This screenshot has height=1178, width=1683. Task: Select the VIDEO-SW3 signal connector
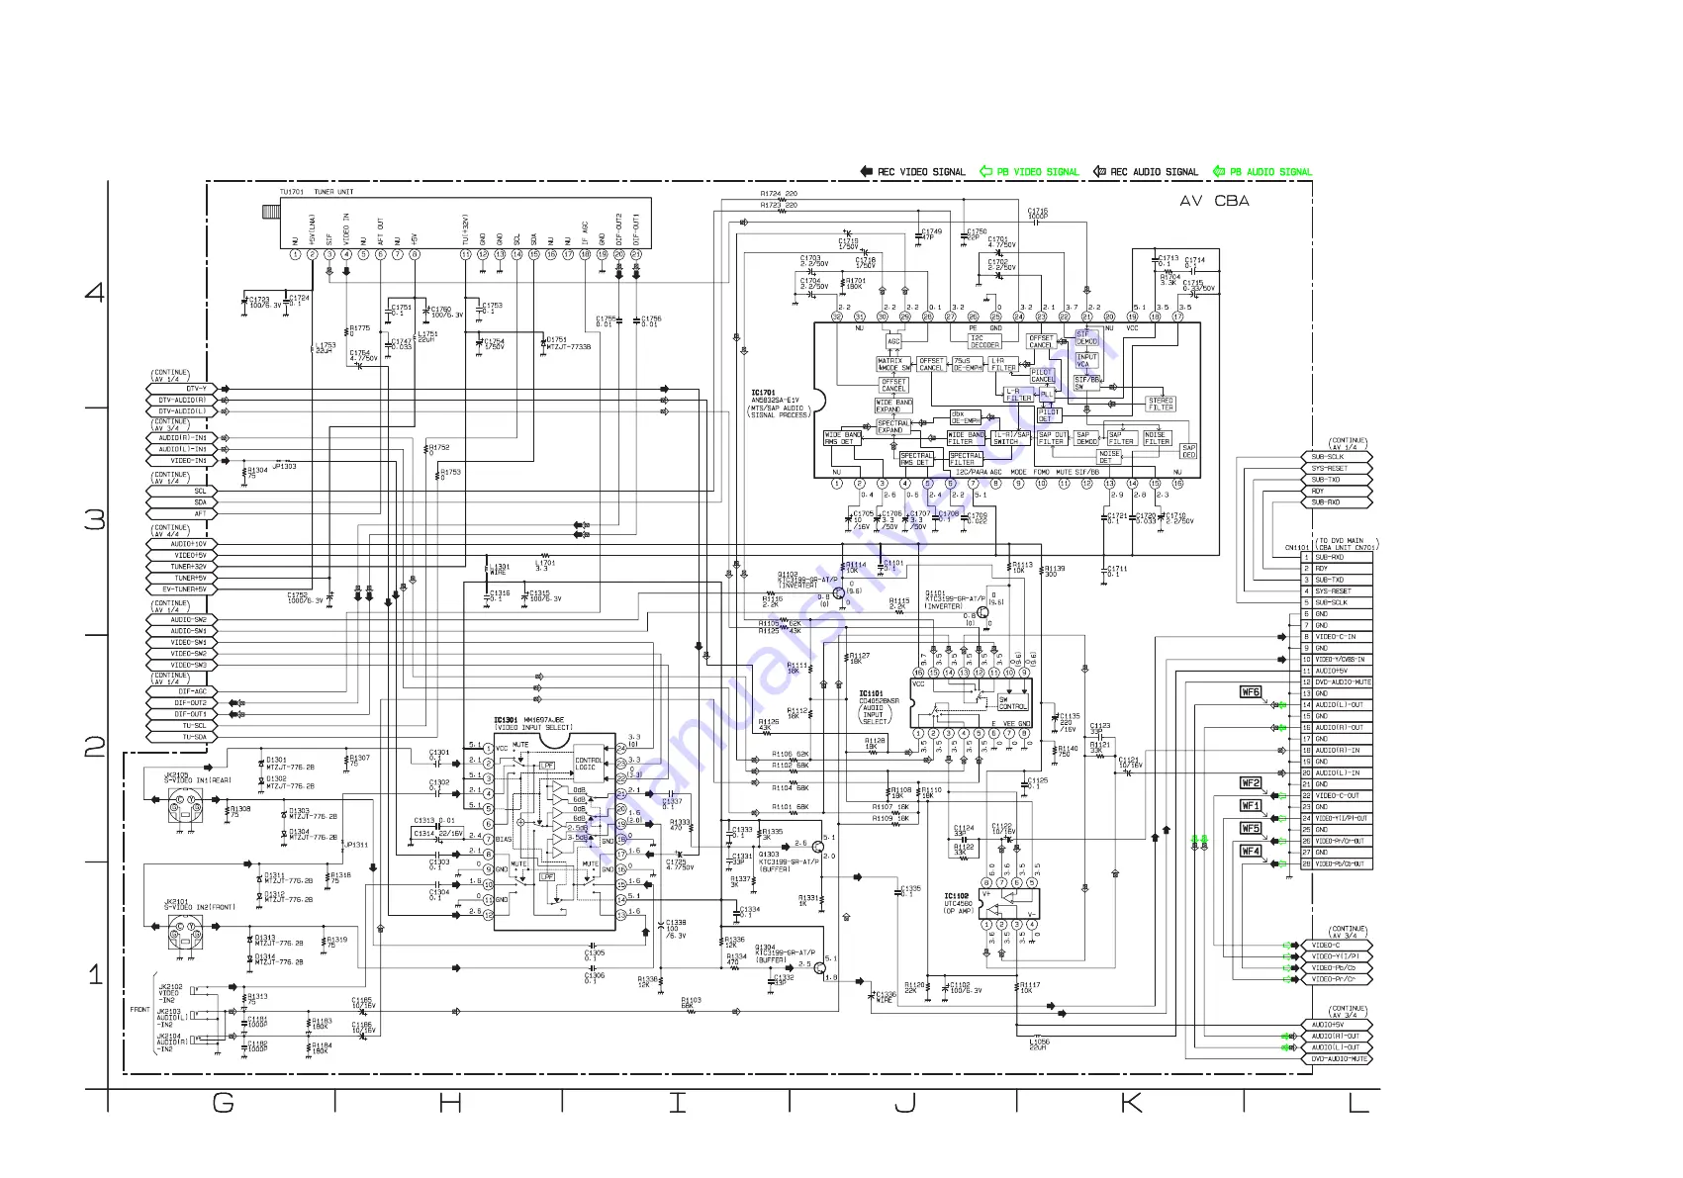pyautogui.click(x=181, y=666)
